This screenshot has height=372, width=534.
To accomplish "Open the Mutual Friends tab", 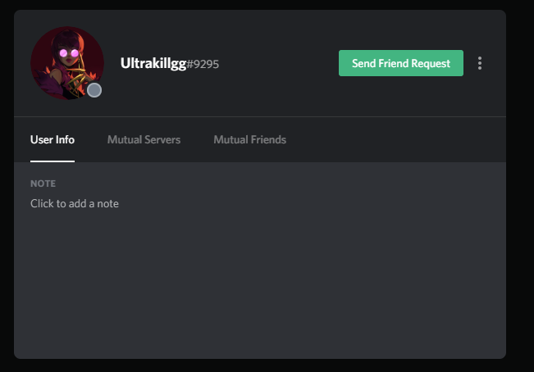I will 249,140.
